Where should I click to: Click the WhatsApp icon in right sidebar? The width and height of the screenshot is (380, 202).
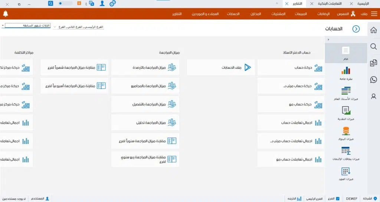pos(373,79)
